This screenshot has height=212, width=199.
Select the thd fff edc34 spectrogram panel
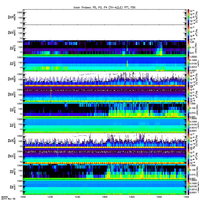[105, 79]
